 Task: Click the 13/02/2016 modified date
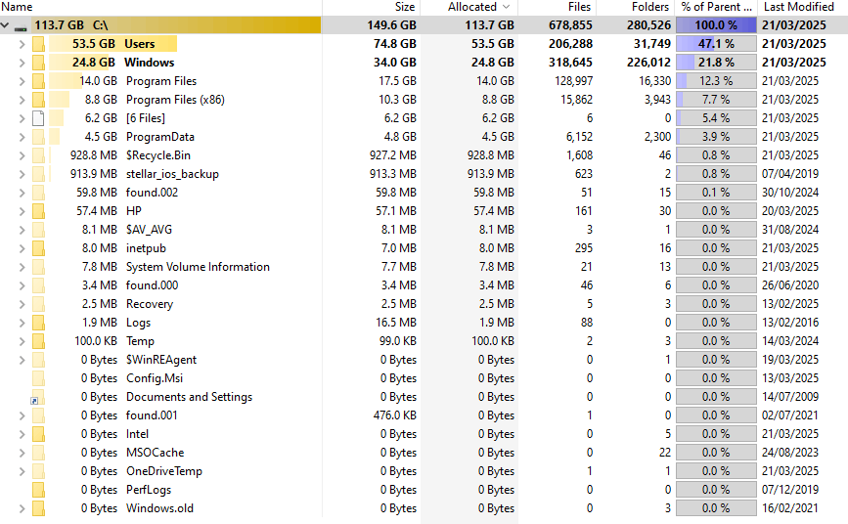790,323
